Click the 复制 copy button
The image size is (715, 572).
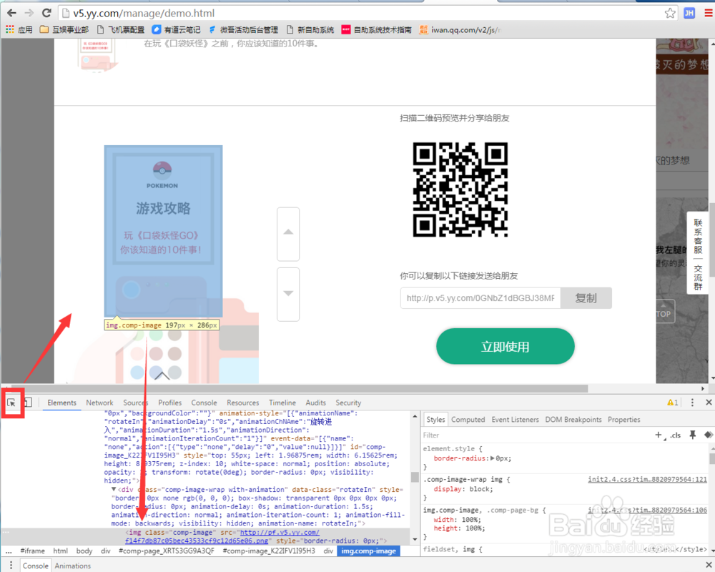click(x=586, y=298)
